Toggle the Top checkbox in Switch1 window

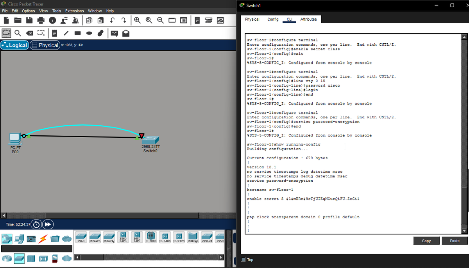click(243, 260)
